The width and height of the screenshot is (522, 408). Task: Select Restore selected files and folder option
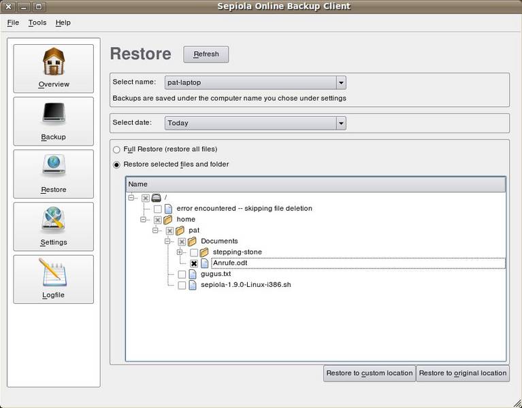click(x=116, y=165)
